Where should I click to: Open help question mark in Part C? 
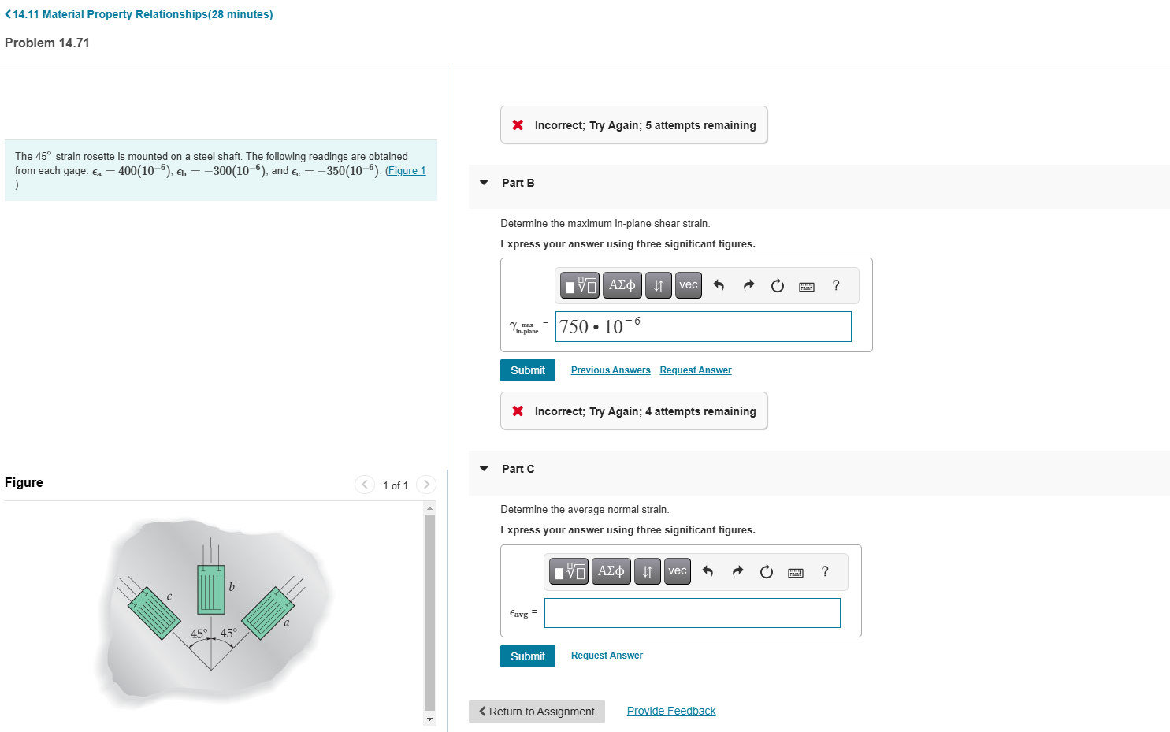point(825,571)
